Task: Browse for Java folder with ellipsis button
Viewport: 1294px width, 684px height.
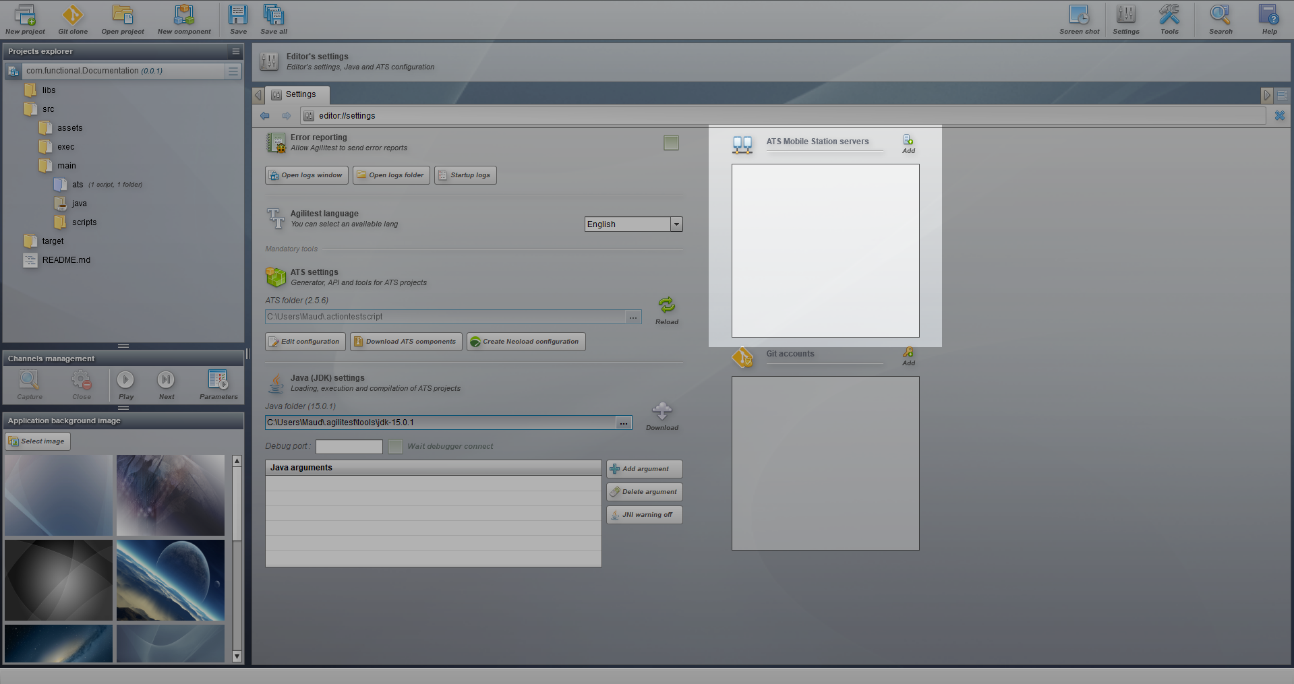Action: [624, 423]
